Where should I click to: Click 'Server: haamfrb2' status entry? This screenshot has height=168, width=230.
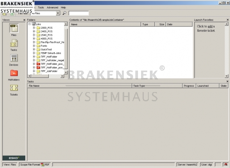click(187, 165)
